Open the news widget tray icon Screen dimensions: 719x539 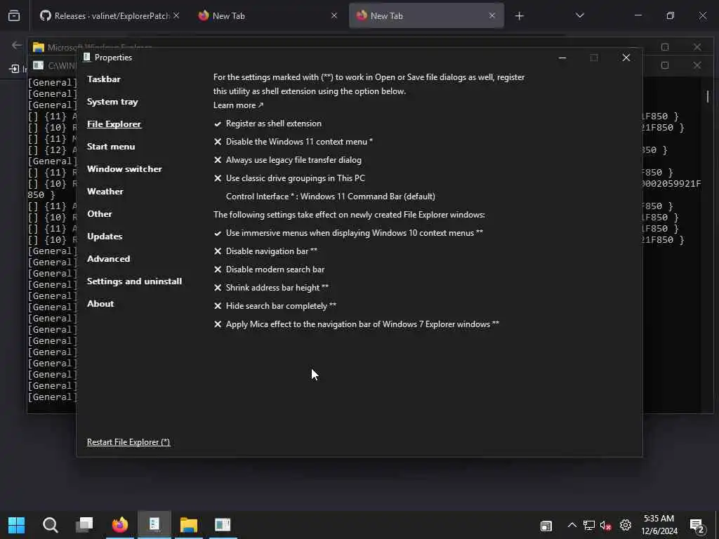[546, 526]
